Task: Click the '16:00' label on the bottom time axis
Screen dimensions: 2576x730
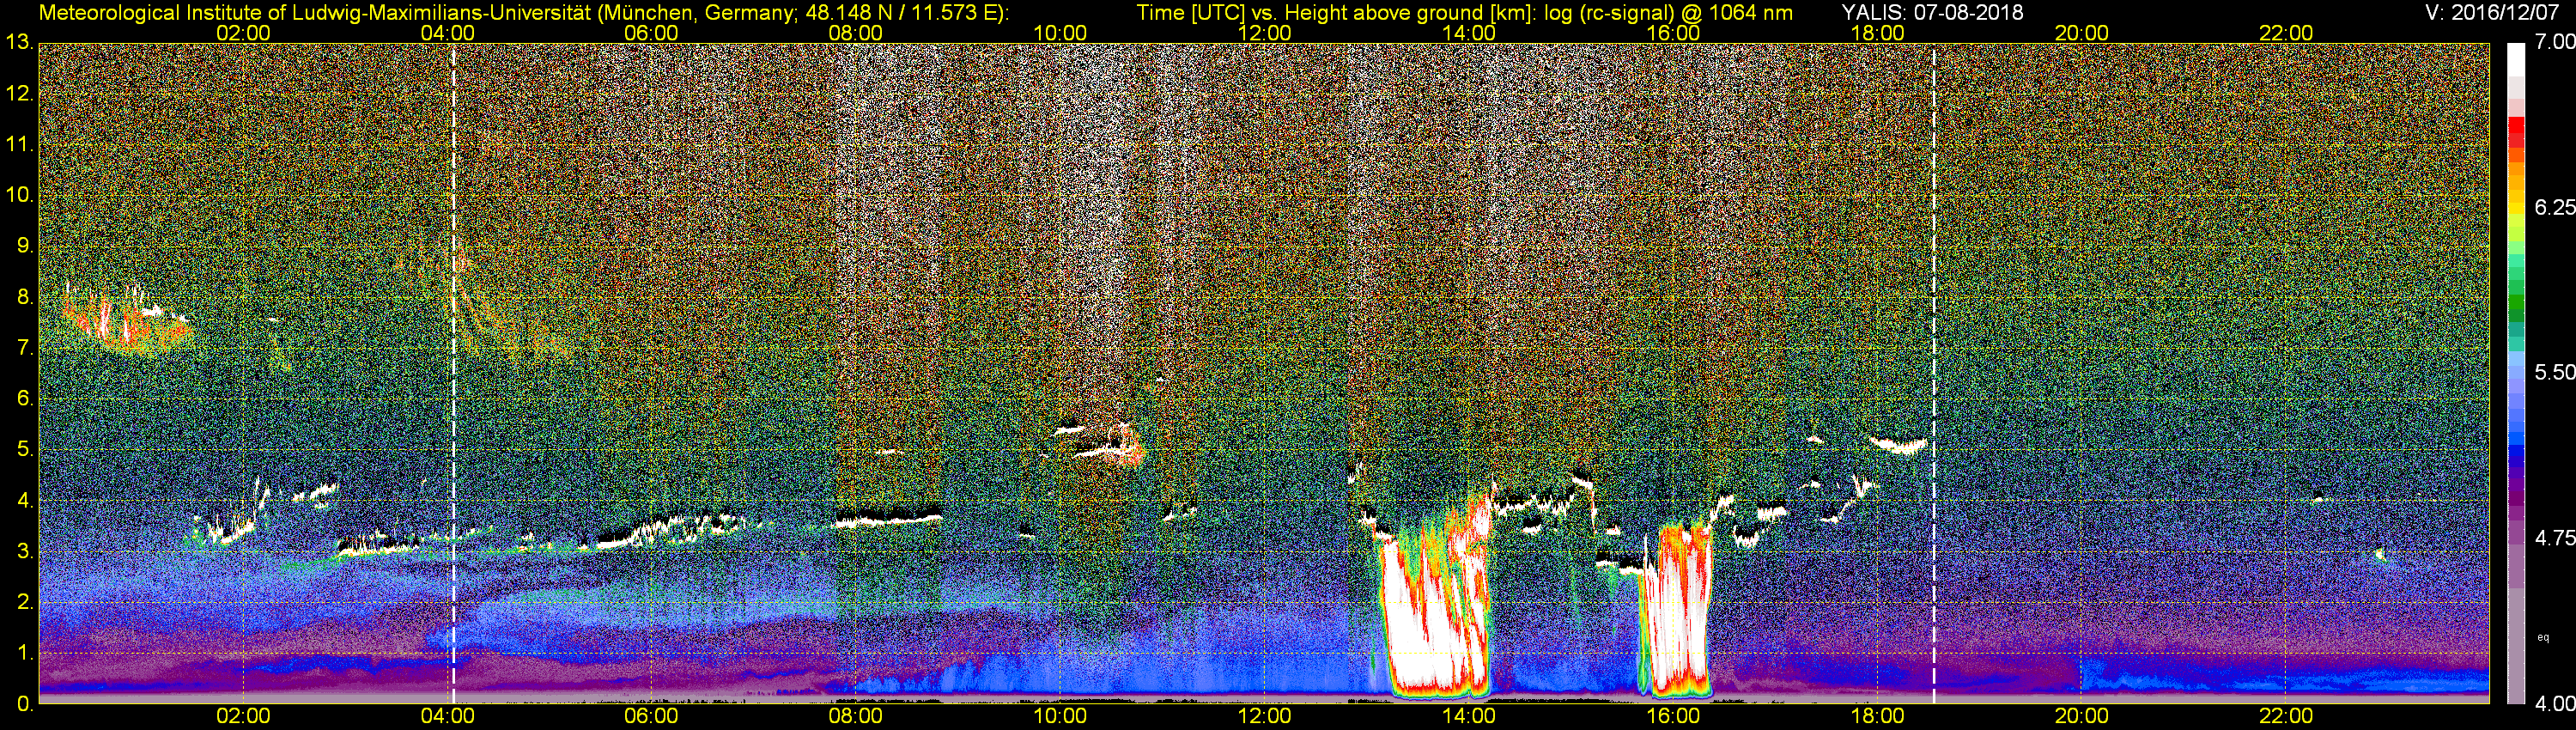Action: pos(1673,717)
